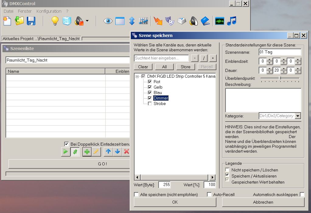This screenshot has height=213, width=311.
Task: Click the light bulb icon in toolbar
Action: (x=55, y=21)
